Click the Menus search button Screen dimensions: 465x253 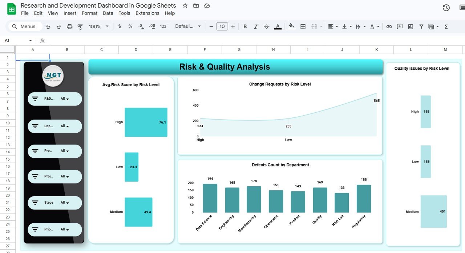pyautogui.click(x=24, y=26)
